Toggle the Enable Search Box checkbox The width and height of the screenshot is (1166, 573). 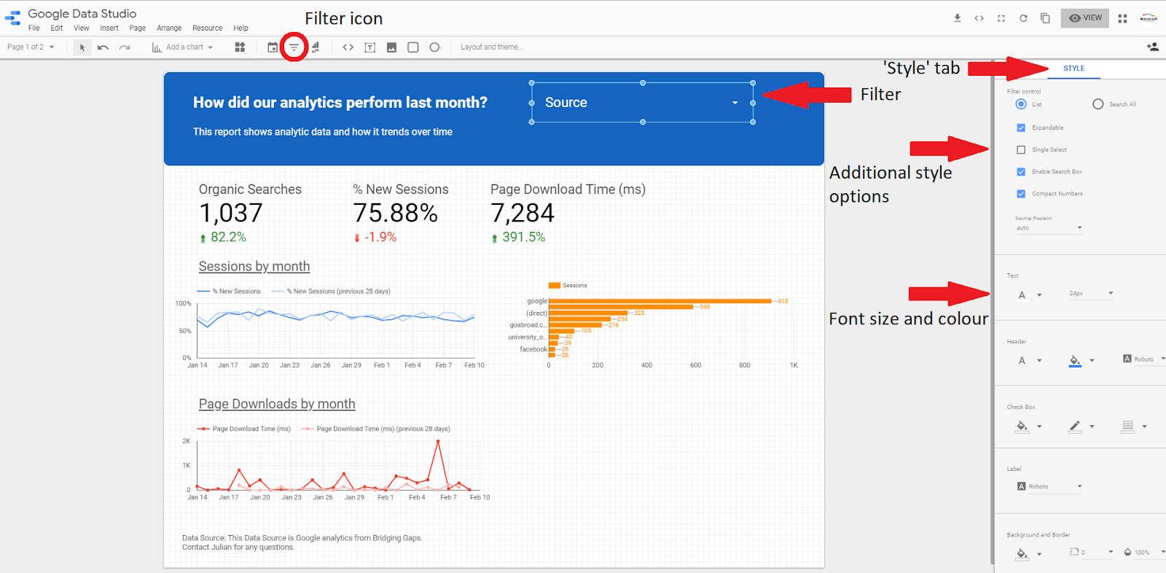click(1021, 172)
